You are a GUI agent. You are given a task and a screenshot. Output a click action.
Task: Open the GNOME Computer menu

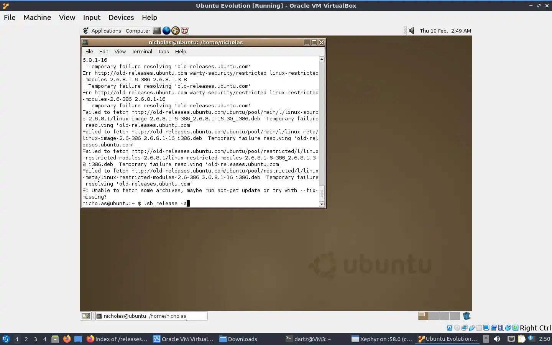point(138,31)
